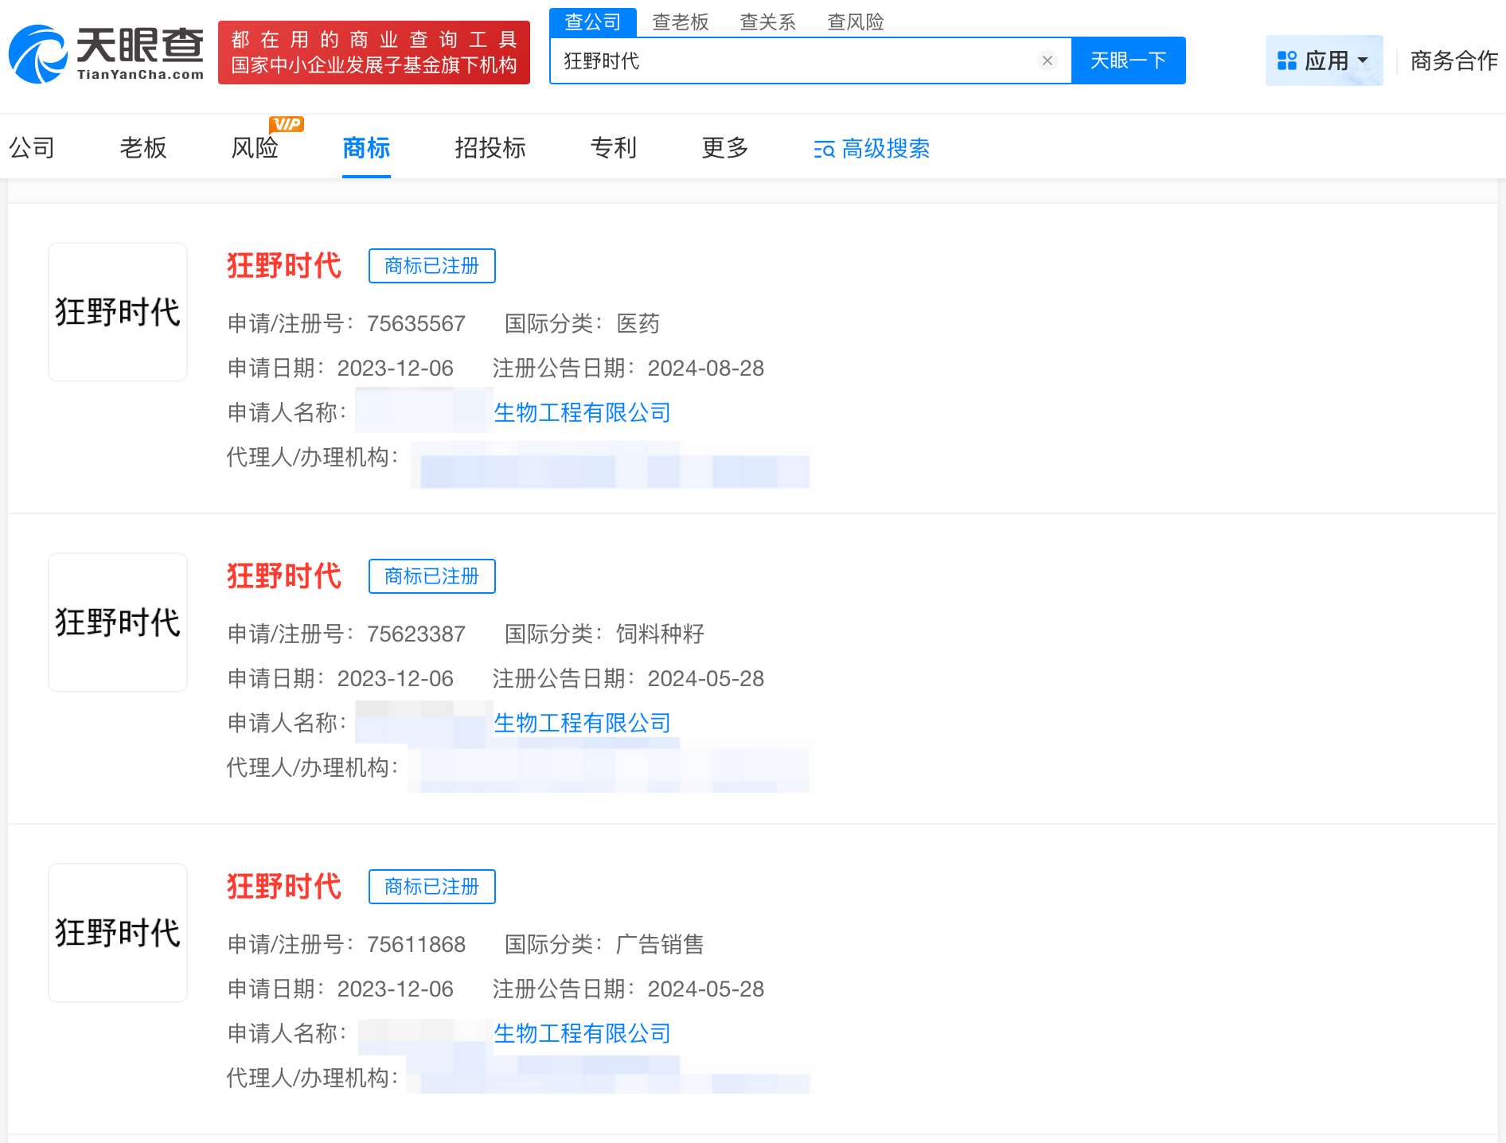The width and height of the screenshot is (1506, 1143).
Task: Select the 查老板 search type
Action: coord(681,21)
